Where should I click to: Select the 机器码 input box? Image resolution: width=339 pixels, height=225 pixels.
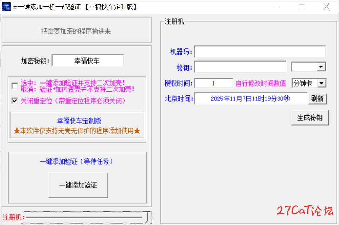(x=260, y=52)
